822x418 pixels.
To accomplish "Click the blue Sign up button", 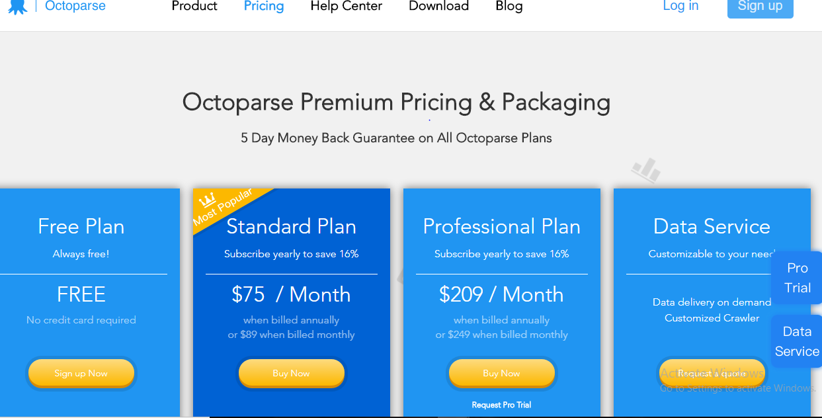I will (x=760, y=7).
